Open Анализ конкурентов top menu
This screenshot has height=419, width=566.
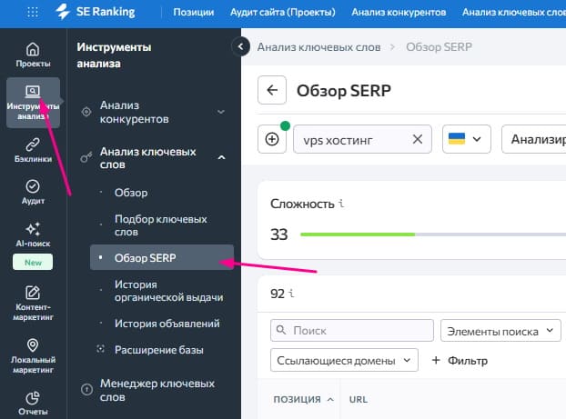[x=399, y=12]
